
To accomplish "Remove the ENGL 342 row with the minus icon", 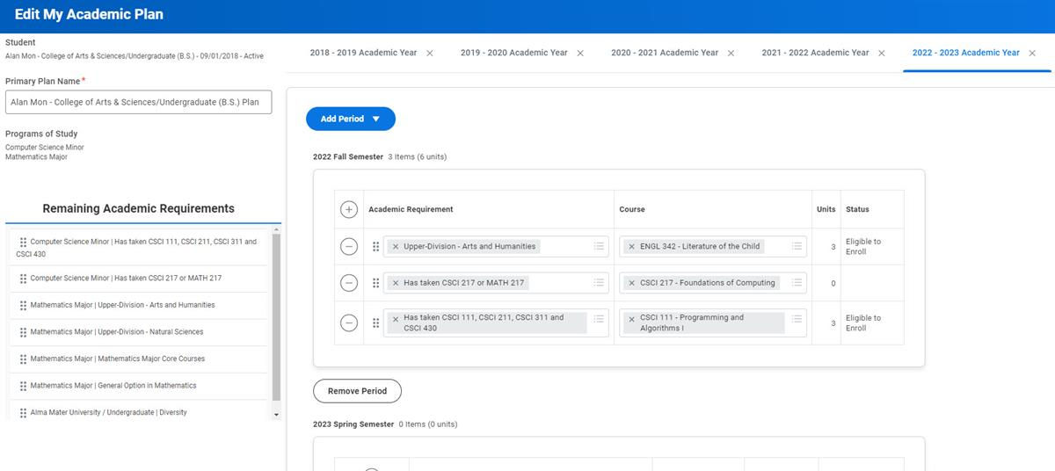I will click(x=349, y=247).
